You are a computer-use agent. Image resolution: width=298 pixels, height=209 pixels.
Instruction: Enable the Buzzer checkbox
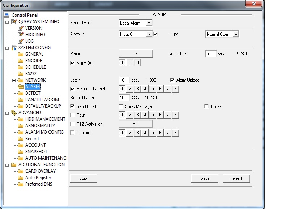(207, 106)
